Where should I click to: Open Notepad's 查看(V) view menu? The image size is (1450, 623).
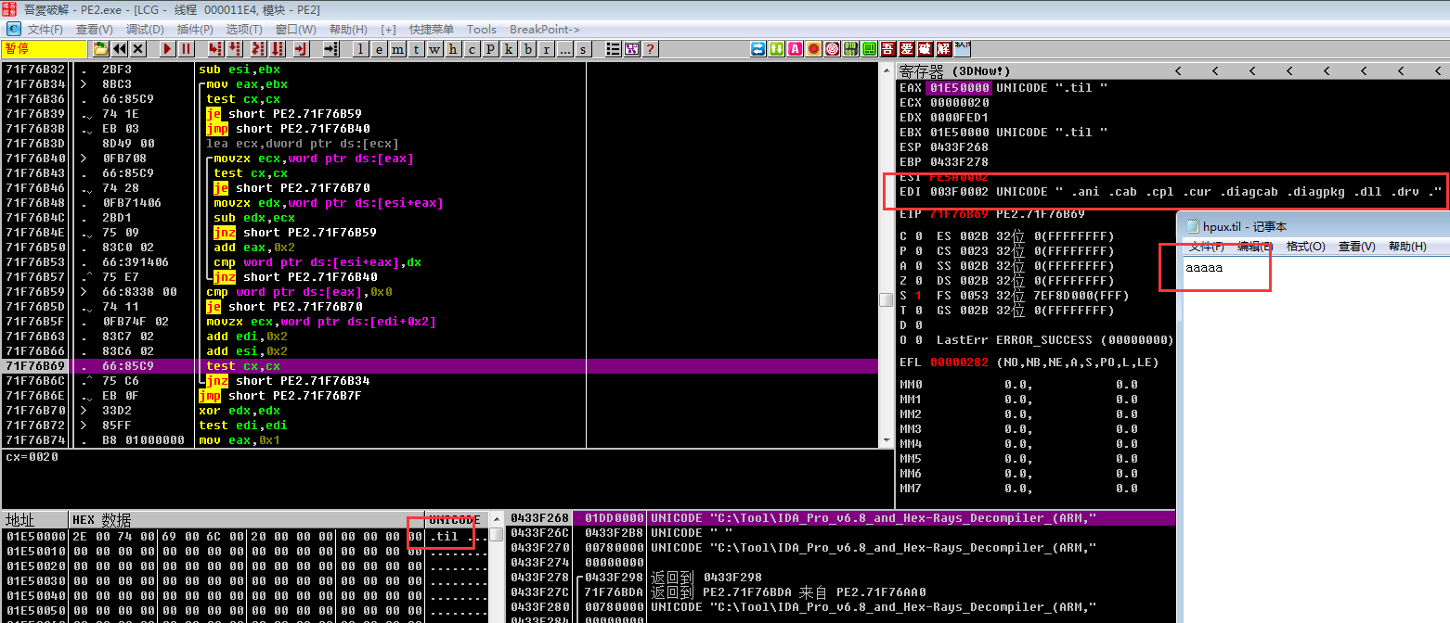pyautogui.click(x=1356, y=246)
